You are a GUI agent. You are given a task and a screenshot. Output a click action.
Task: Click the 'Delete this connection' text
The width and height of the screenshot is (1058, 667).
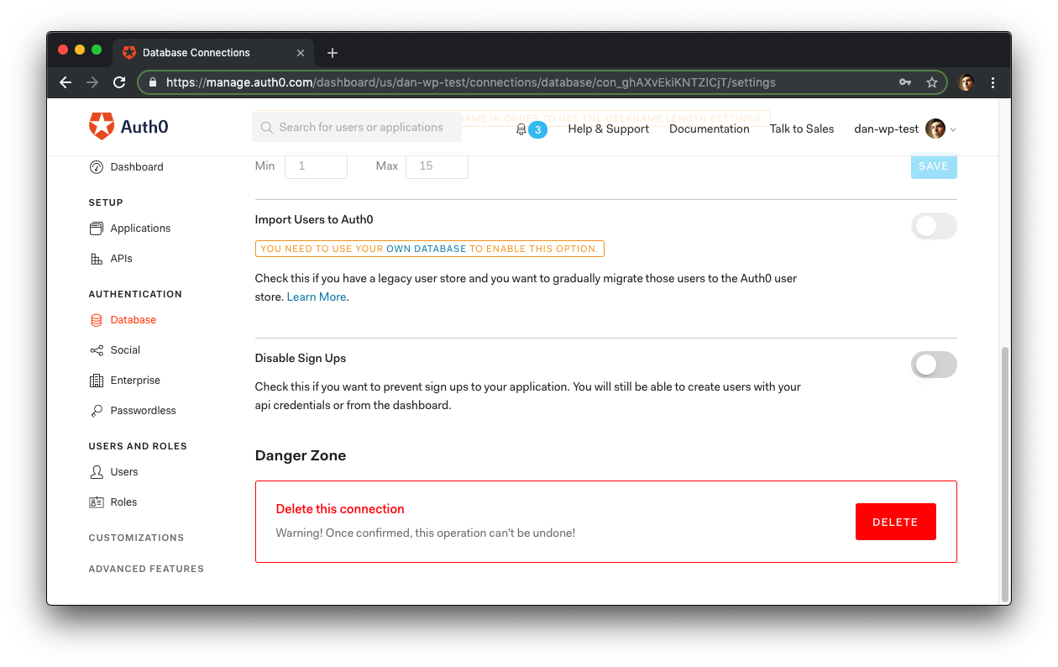click(x=340, y=509)
